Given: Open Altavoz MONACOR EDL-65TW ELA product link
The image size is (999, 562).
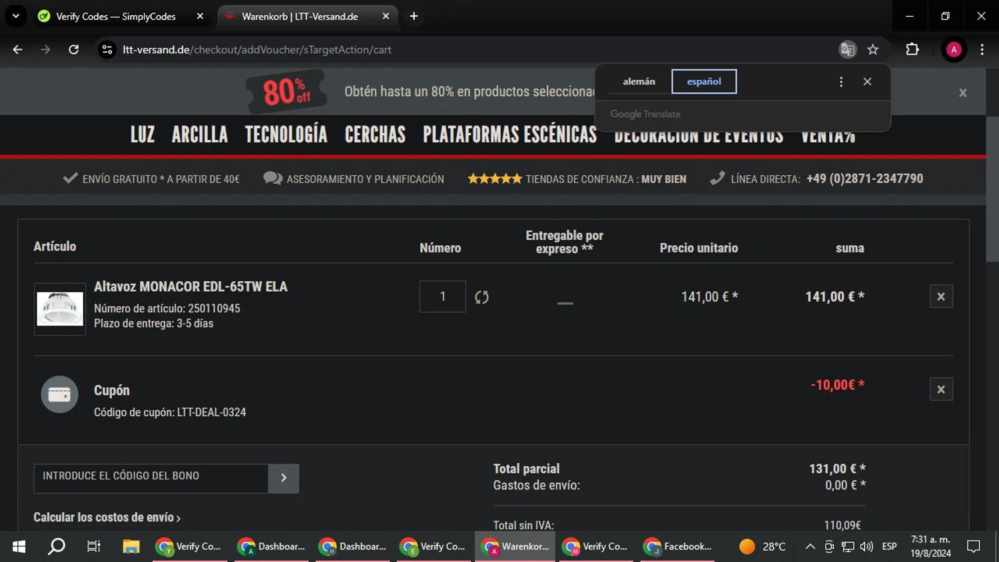Looking at the screenshot, I should pyautogui.click(x=190, y=286).
